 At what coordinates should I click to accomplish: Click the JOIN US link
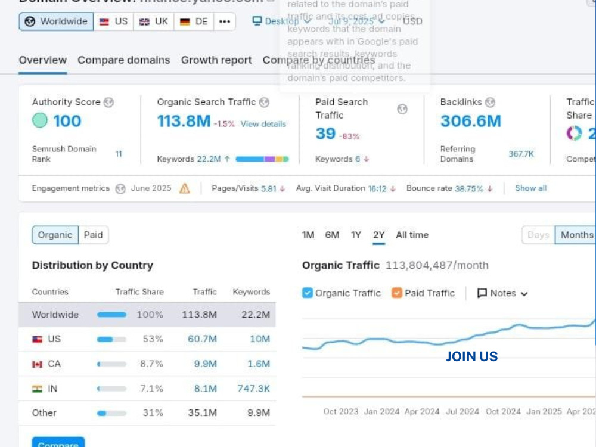[471, 356]
